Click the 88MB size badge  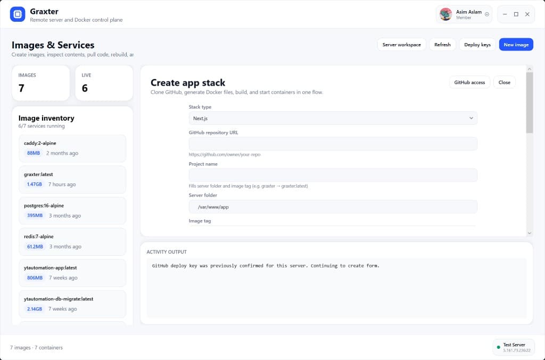[x=34, y=153]
